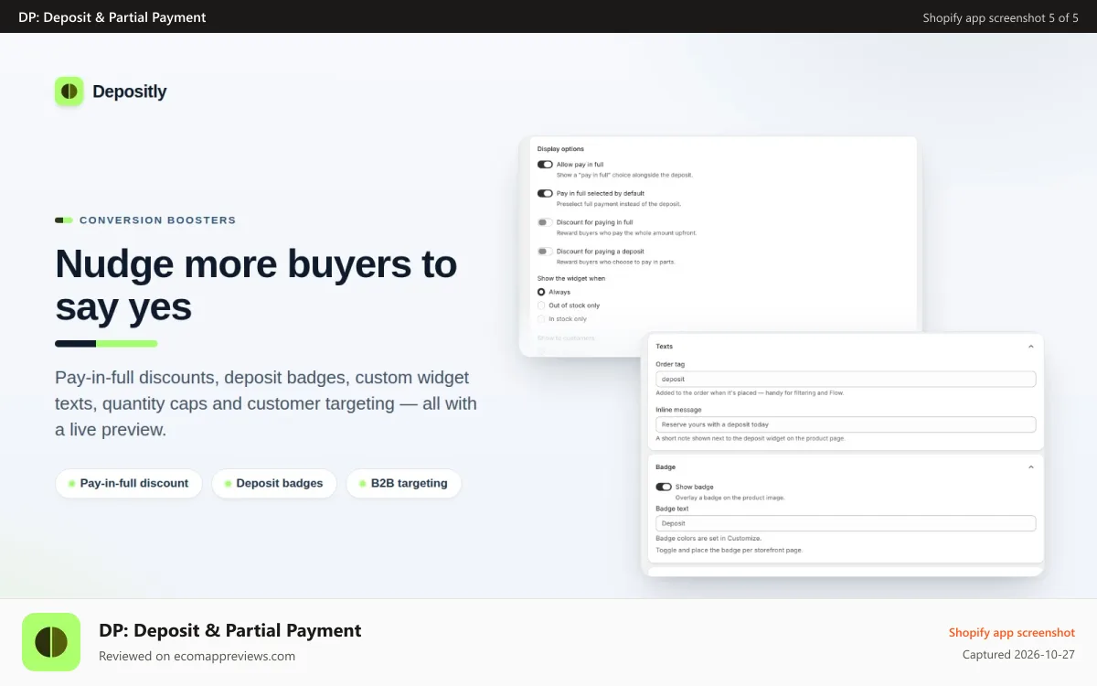The width and height of the screenshot is (1097, 686).
Task: Click the B2B targeting pill
Action: (403, 484)
